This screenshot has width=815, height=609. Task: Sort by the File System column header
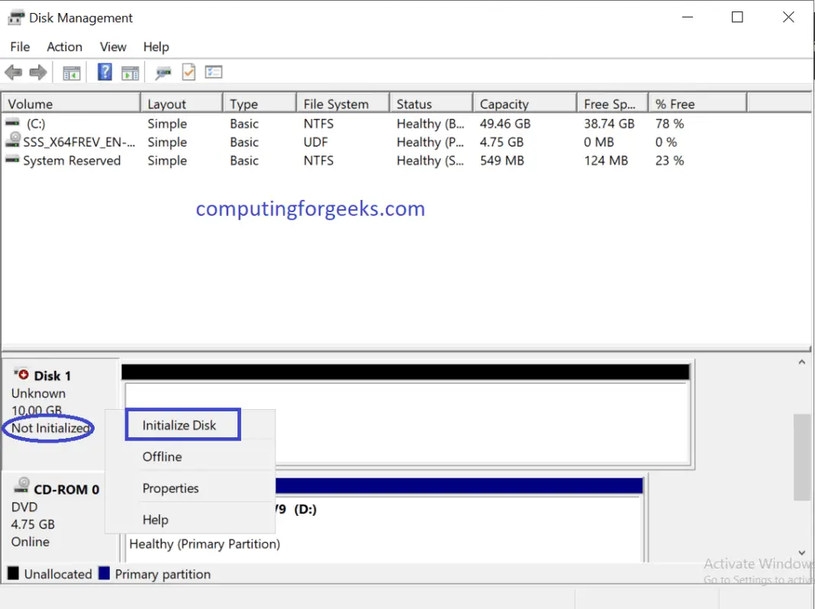[336, 104]
